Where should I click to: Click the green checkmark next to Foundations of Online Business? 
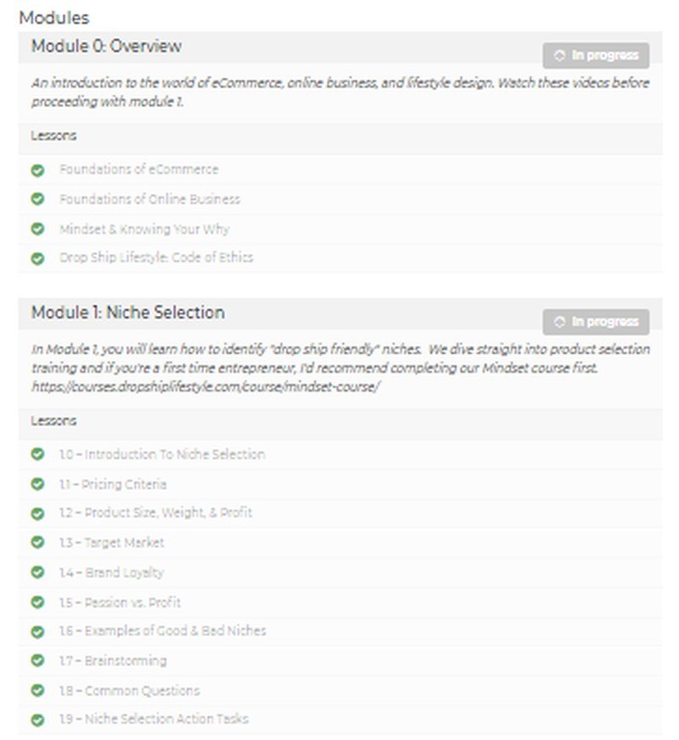pos(37,200)
